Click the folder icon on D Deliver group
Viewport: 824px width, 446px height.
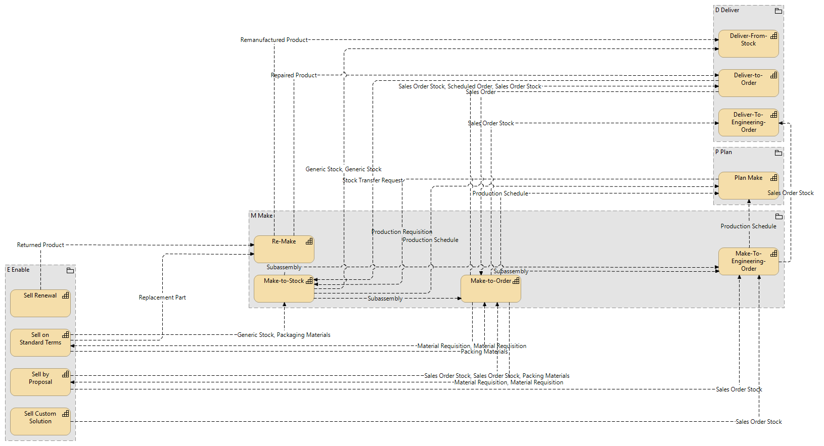(778, 11)
